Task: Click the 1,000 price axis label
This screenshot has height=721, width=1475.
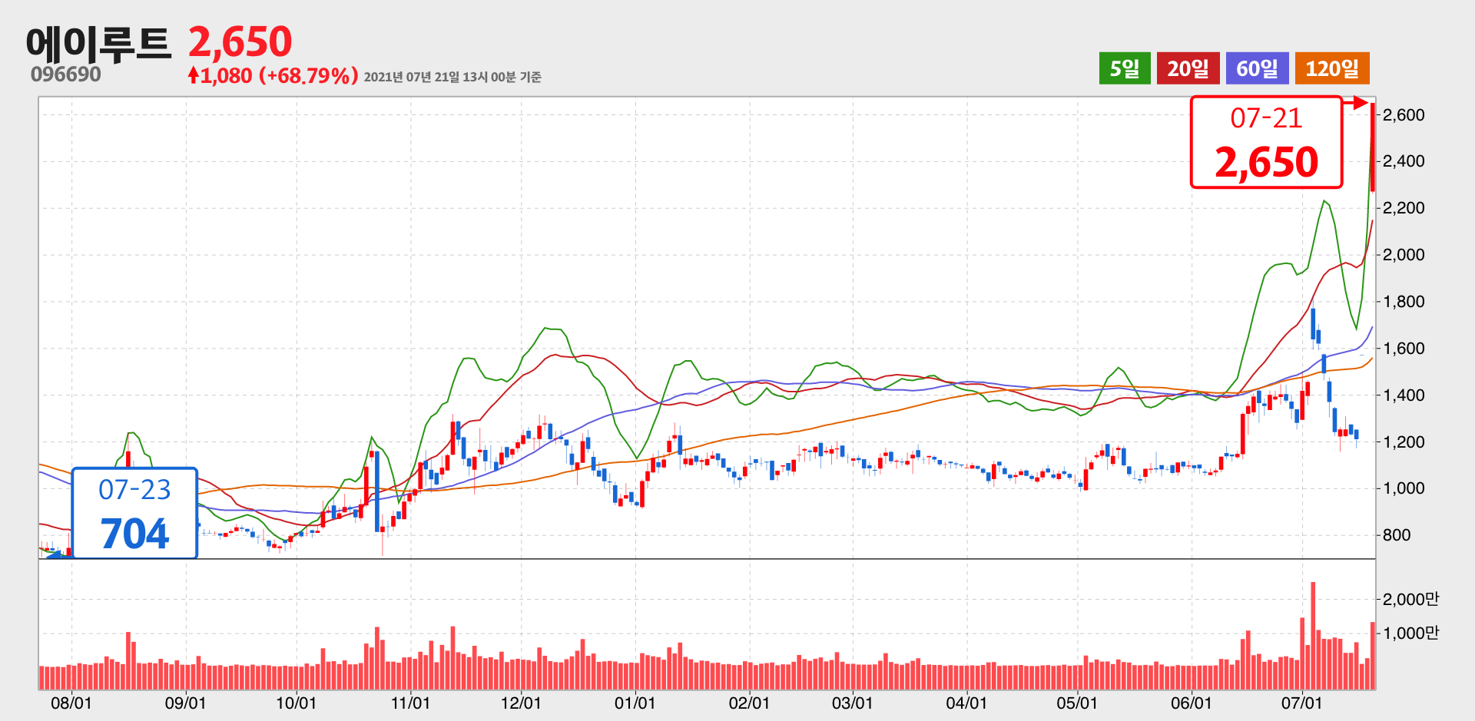Action: tap(1404, 488)
